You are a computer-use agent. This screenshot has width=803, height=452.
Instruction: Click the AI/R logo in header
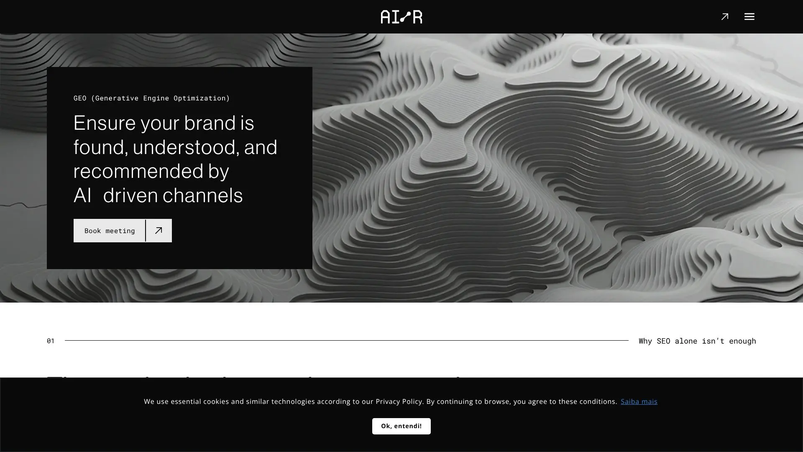(401, 17)
